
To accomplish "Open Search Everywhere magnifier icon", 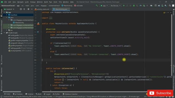I will [x=170, y=5].
